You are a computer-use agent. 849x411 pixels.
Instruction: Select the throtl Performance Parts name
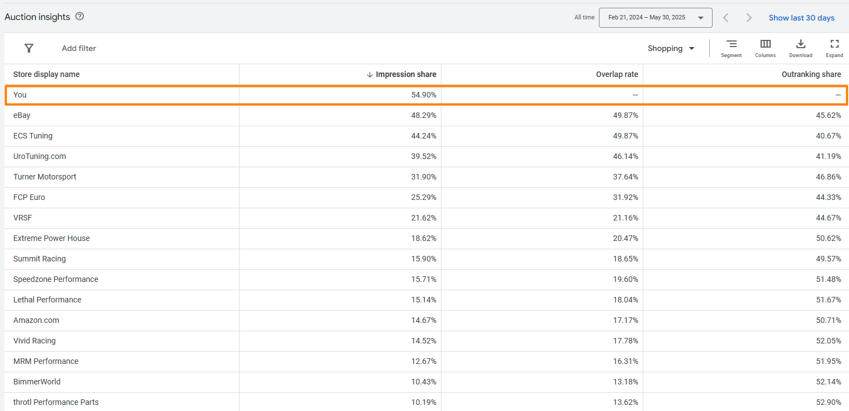click(x=56, y=402)
